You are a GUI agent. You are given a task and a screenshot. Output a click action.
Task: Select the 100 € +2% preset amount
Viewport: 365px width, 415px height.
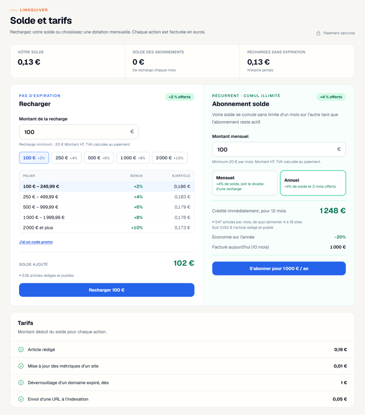[x=34, y=158]
